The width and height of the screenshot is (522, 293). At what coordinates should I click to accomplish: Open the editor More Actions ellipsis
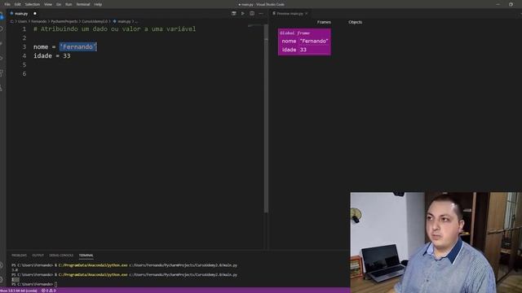[x=261, y=14]
